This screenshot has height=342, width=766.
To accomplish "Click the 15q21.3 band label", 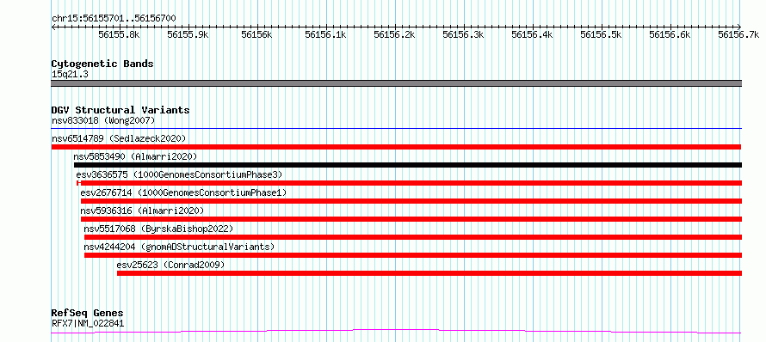I will 70,75.
